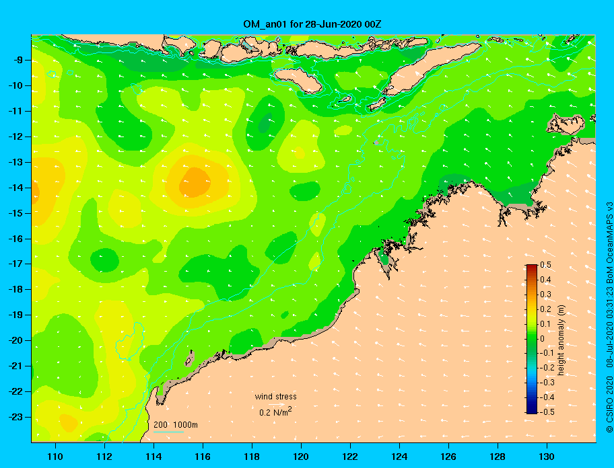The height and width of the screenshot is (468, 614).
Task: Click longitude label 120 on the x-axis
Action: tap(301, 457)
